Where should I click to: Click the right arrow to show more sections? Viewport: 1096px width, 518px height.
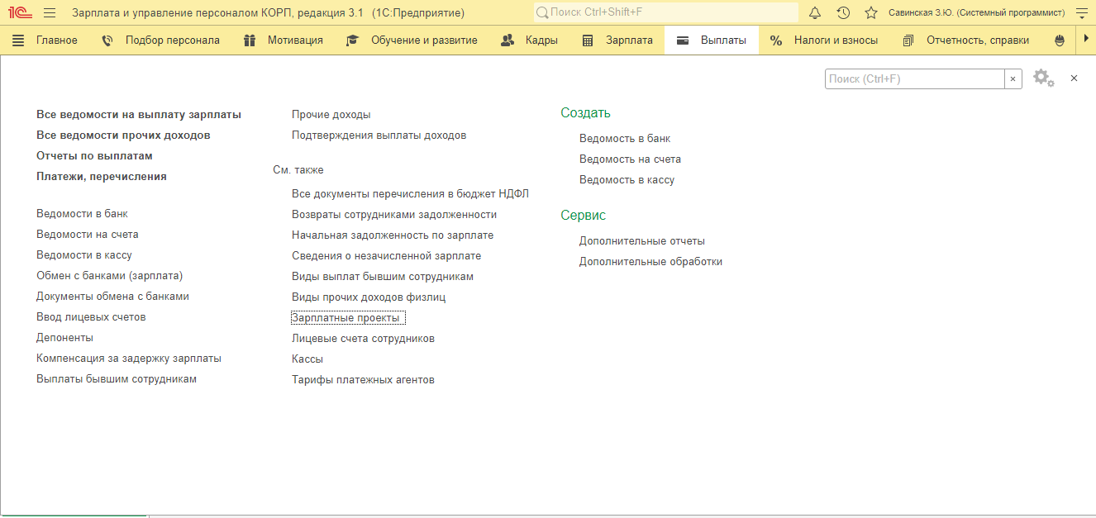1085,39
